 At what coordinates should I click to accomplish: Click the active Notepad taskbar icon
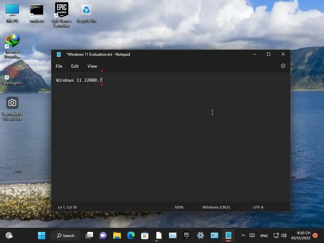pos(228,235)
